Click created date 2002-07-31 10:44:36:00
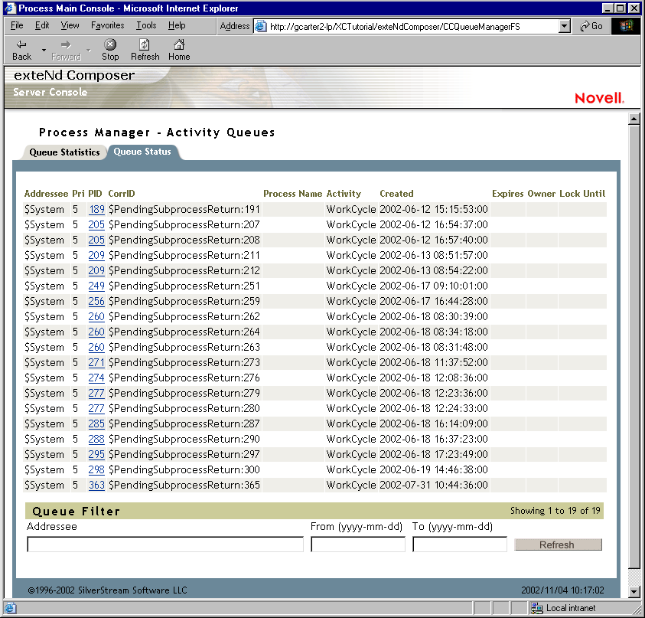Viewport: 645px width, 618px height. click(434, 485)
